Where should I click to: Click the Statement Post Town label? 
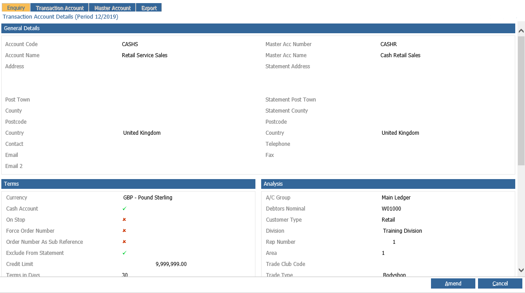[x=290, y=99]
